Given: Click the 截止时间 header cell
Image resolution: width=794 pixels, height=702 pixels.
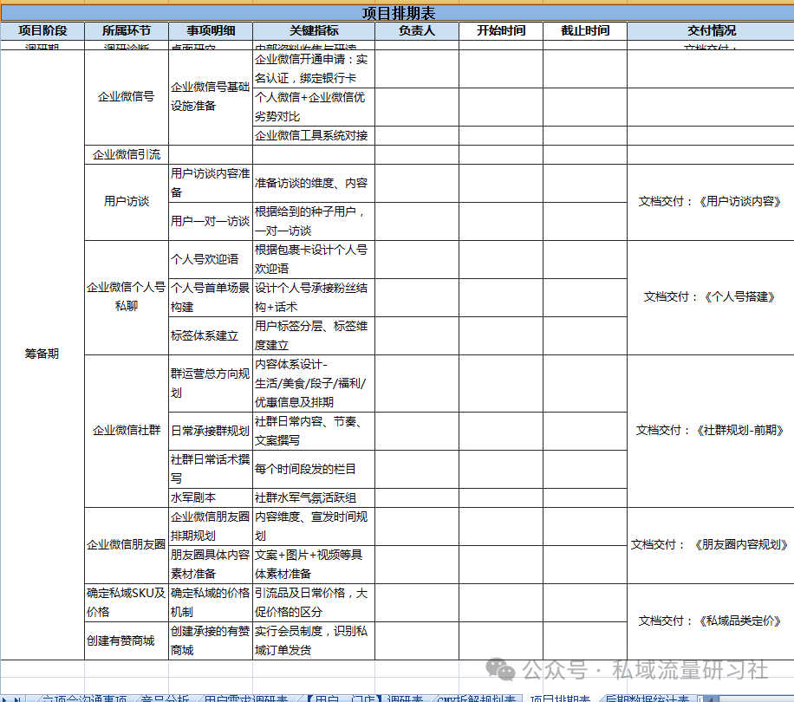Looking at the screenshot, I should [x=585, y=31].
